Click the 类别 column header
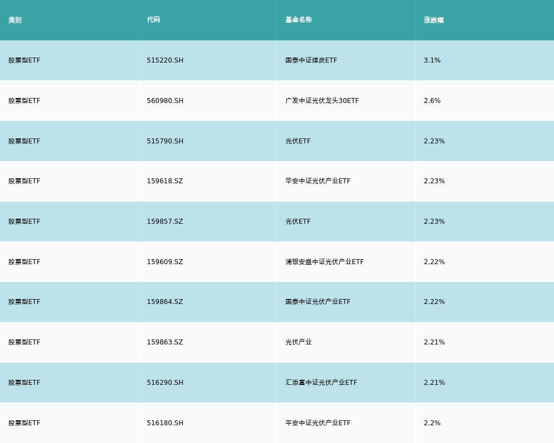Image resolution: width=554 pixels, height=443 pixels. (x=15, y=20)
